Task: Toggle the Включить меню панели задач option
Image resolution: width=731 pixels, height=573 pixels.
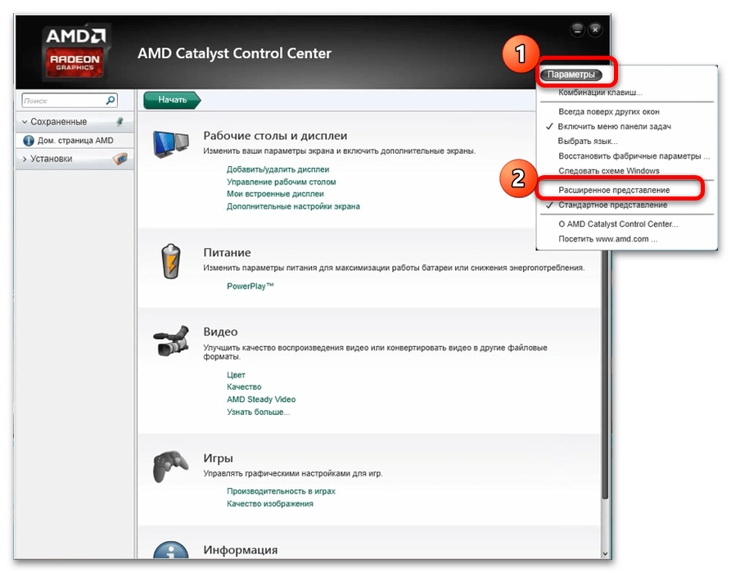Action: pos(614,126)
